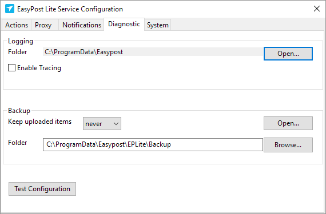The width and height of the screenshot is (326, 214).
Task: Open the Backup folder
Action: coord(288,123)
